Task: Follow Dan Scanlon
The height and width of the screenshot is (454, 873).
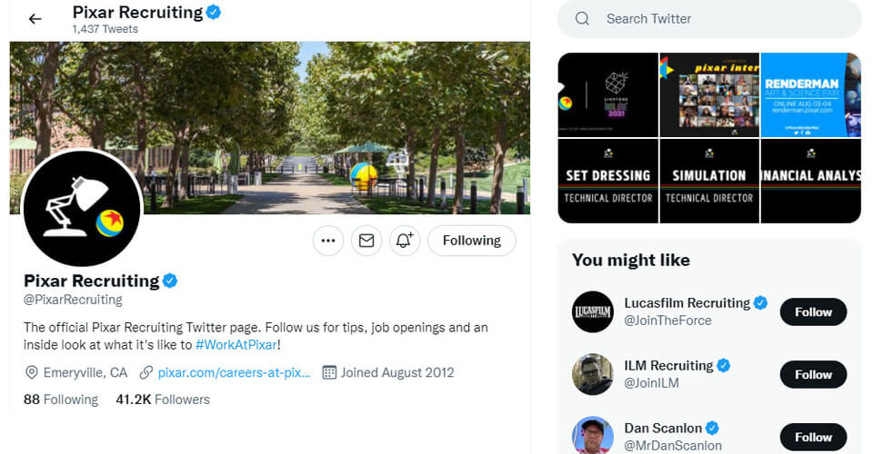Action: coord(813,437)
